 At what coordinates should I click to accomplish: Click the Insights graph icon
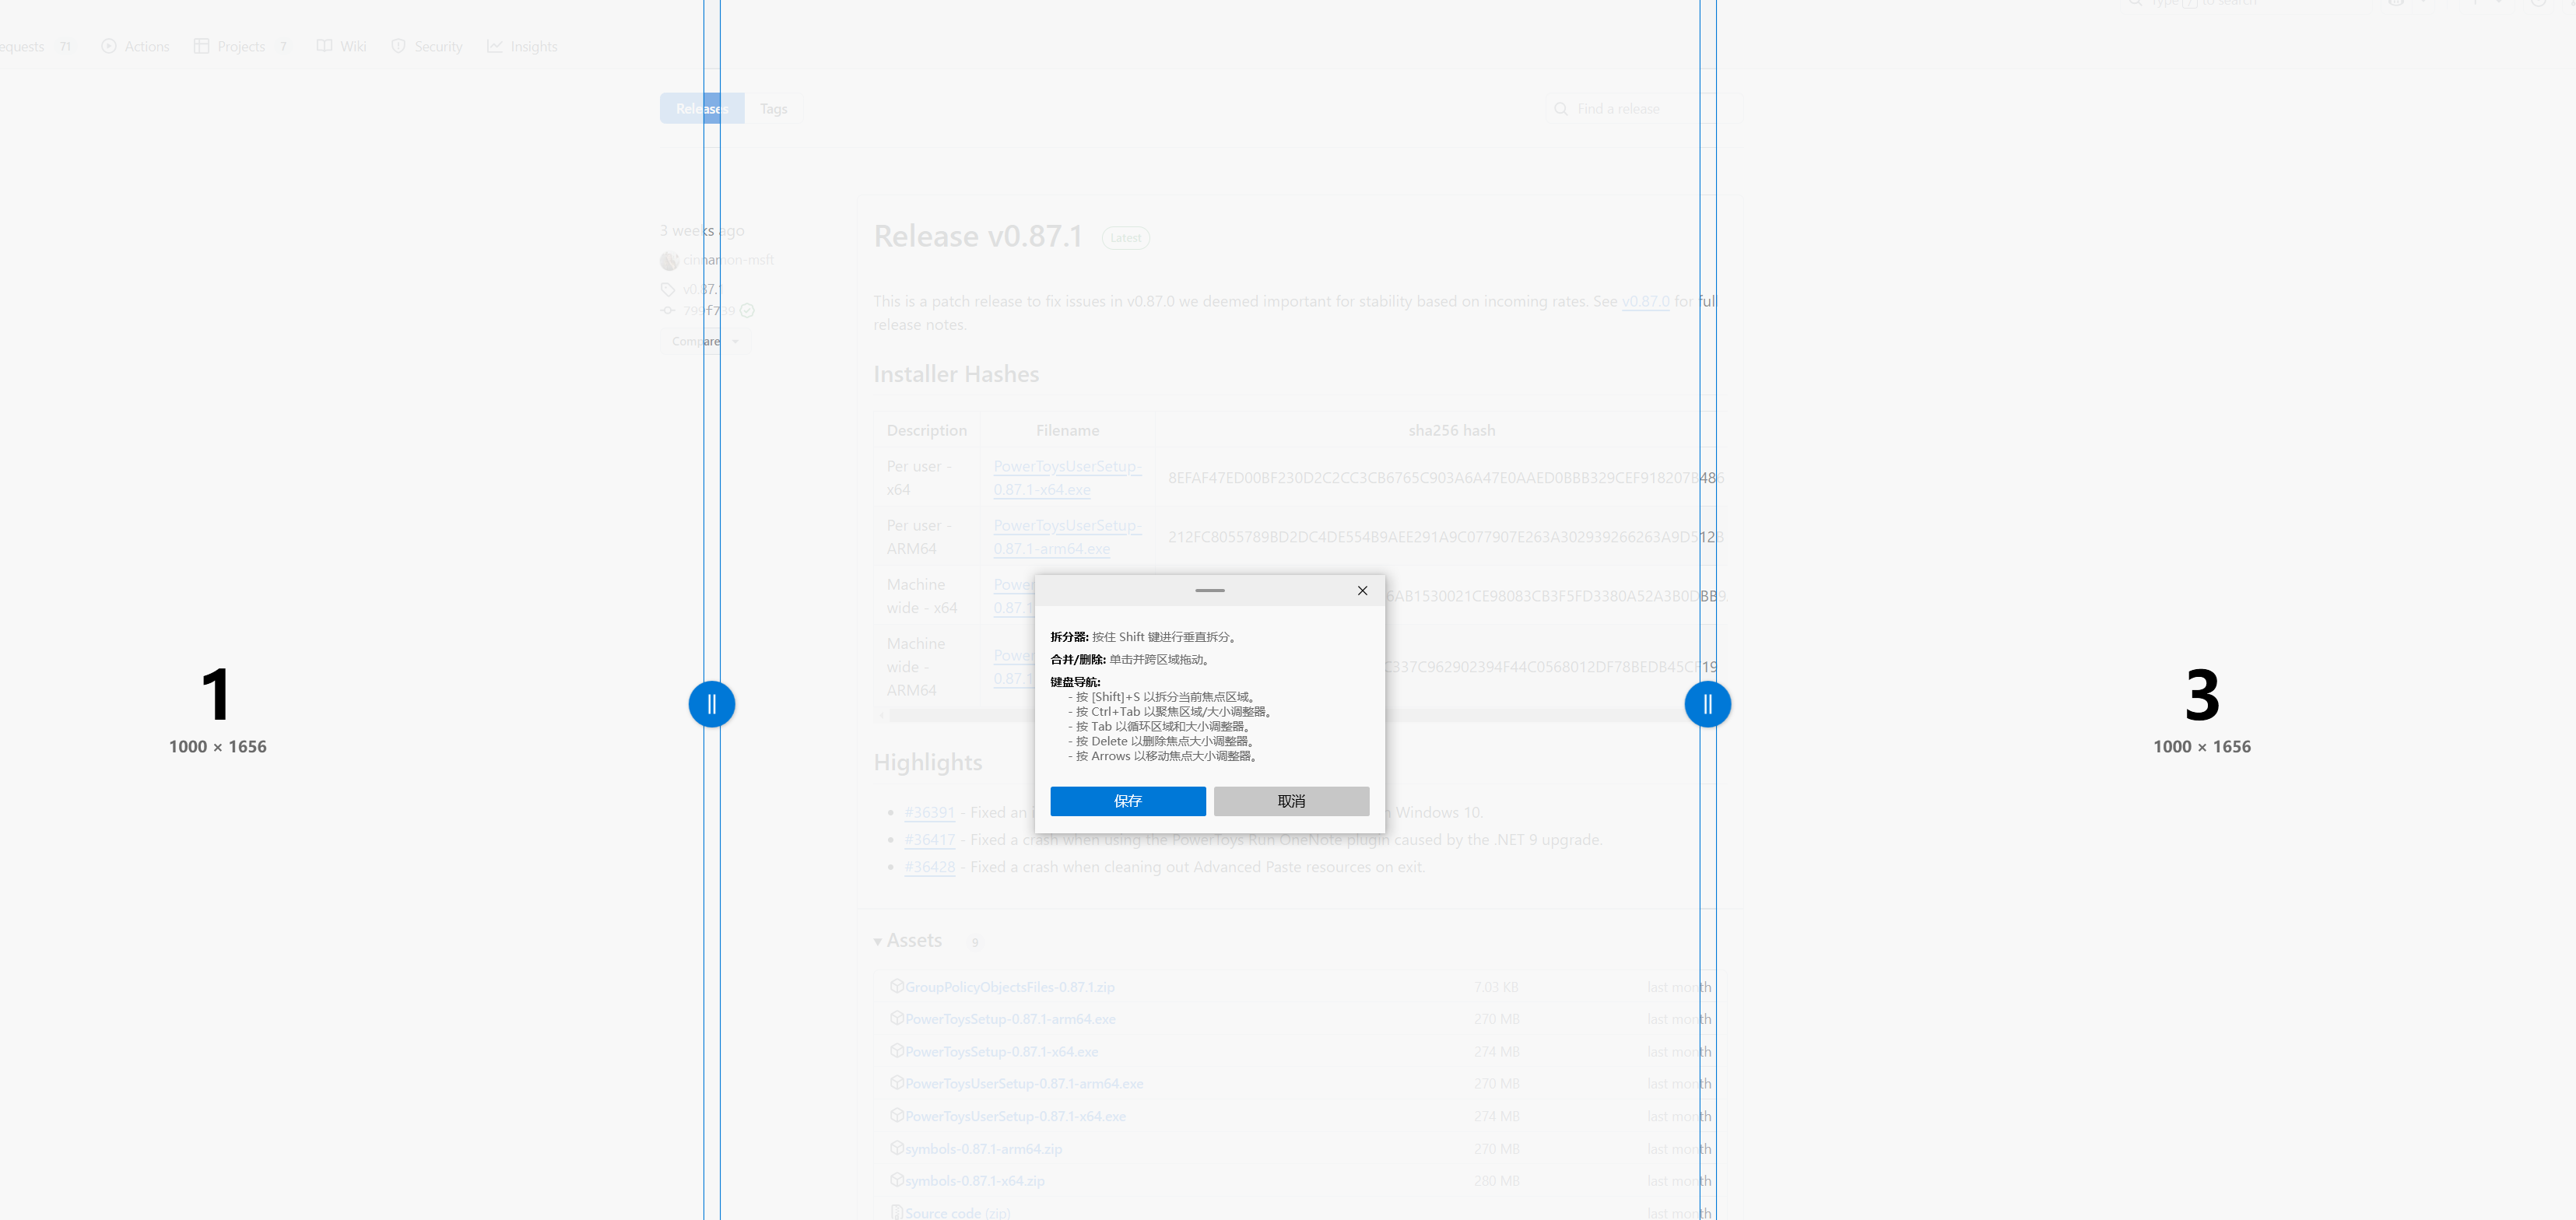[494, 46]
